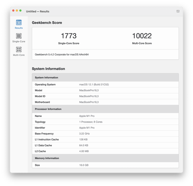Click the Multi-Core Score label

pos(142,43)
